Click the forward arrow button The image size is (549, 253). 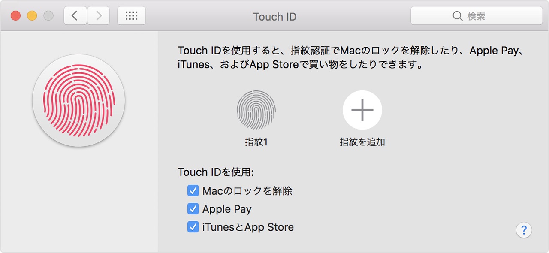(x=99, y=16)
